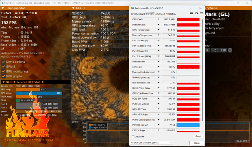Open the GPU selection combo box
Viewport: 252px width, 147px height.
(x=151, y=143)
